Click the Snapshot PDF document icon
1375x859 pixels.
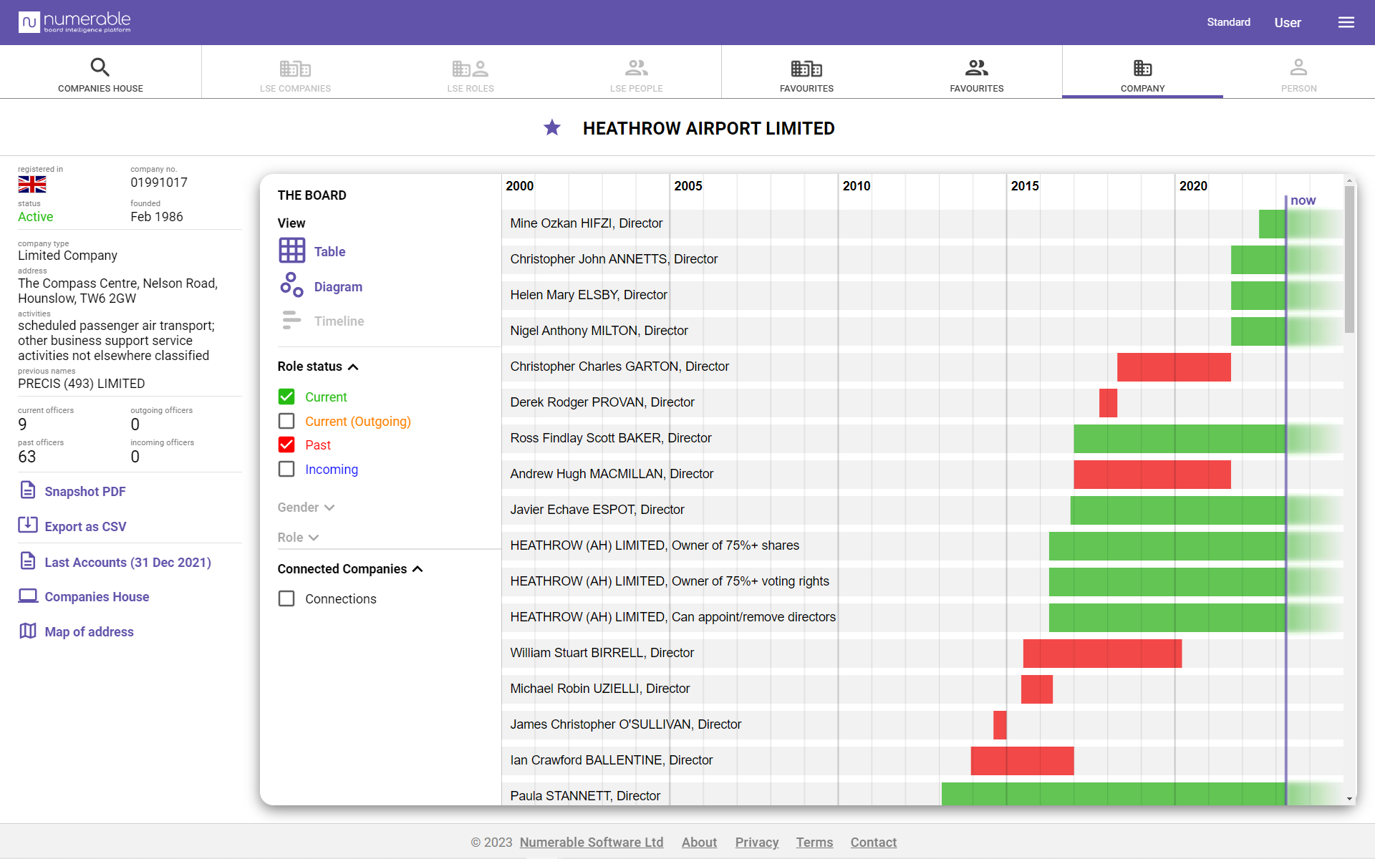27,490
